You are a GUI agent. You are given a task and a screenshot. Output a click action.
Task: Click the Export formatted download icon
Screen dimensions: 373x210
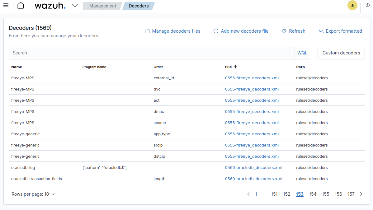point(321,31)
